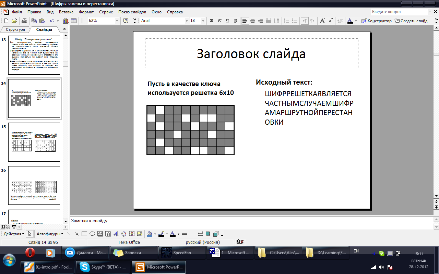Open Skype from the Windows taskbar
439x274 pixels.
pyautogui.click(x=103, y=267)
